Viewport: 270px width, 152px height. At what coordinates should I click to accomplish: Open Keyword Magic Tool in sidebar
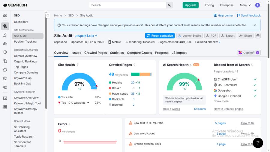click(x=27, y=103)
